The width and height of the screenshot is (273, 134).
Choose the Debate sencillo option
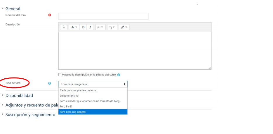69,96
